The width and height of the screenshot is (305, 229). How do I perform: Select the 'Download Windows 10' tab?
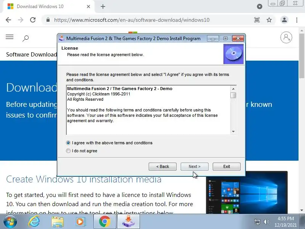click(49, 6)
